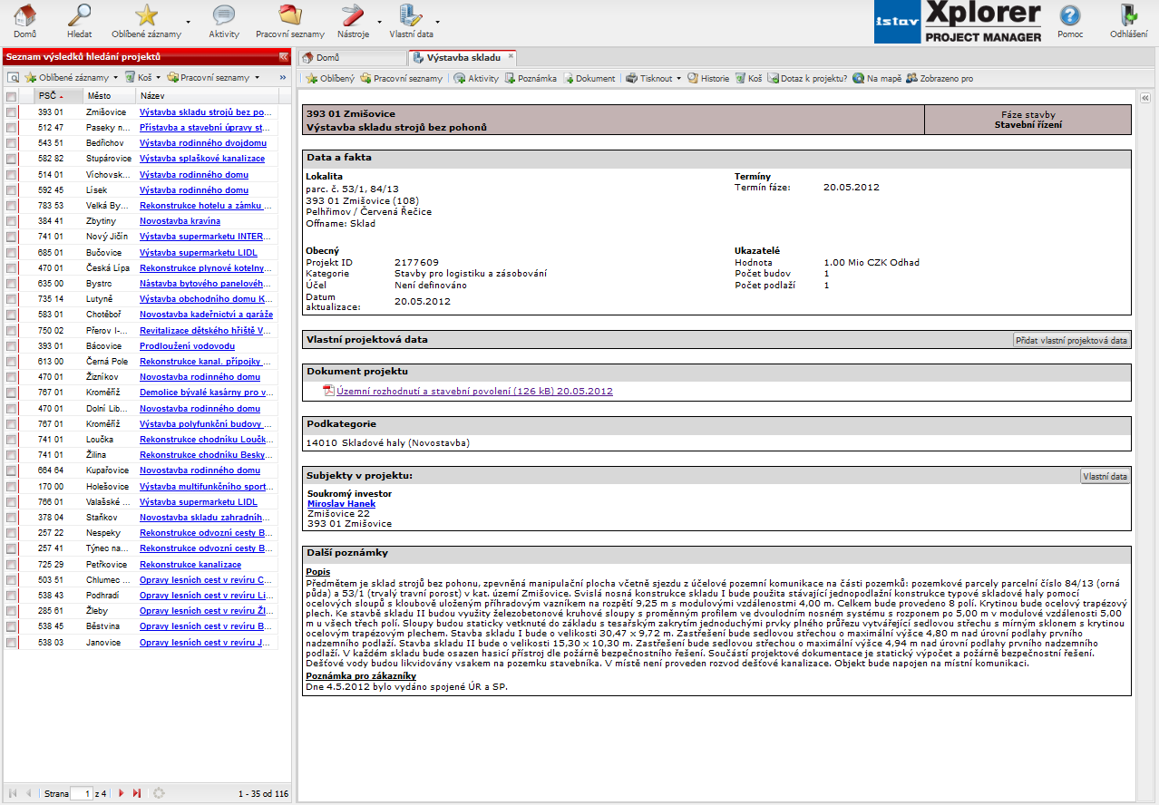
Task: Toggle select-all checkbox in list header
Action: pyautogui.click(x=11, y=96)
